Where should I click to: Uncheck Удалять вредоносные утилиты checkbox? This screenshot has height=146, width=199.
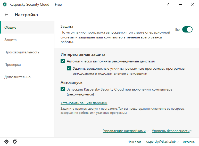[69, 69]
